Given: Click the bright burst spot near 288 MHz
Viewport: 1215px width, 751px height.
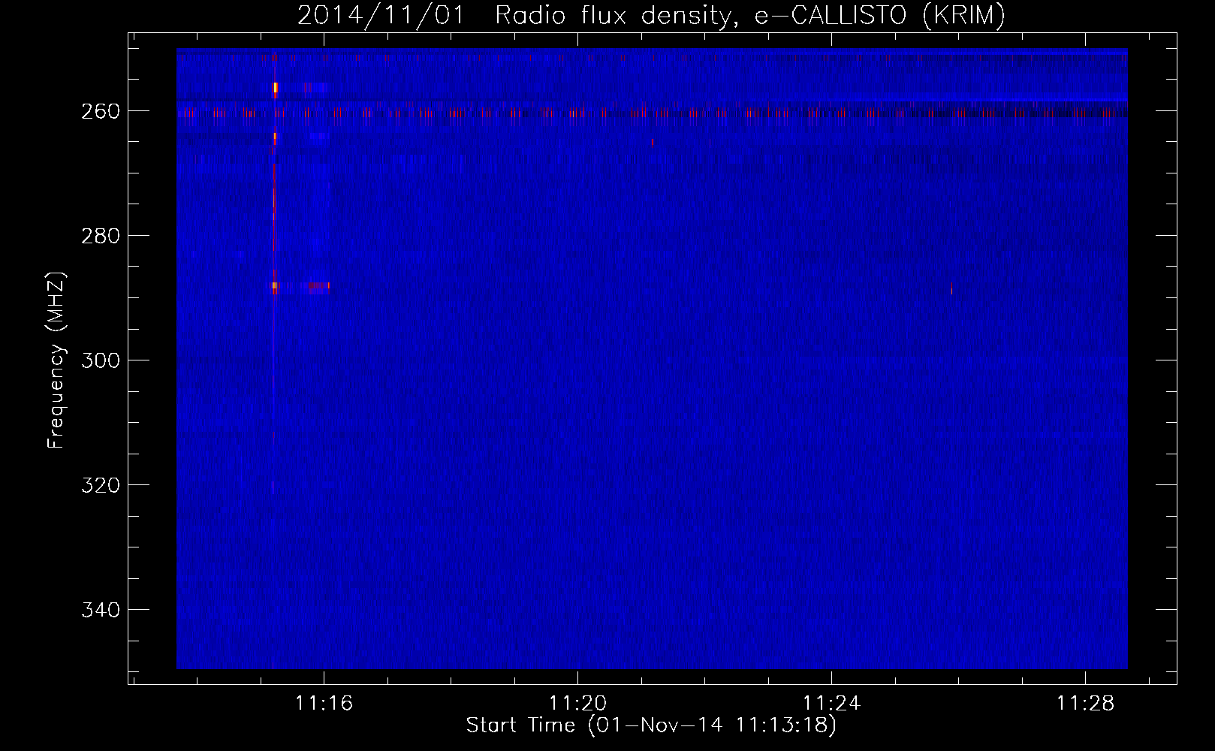Looking at the screenshot, I should (276, 285).
